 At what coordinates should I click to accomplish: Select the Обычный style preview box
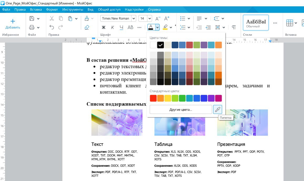point(256,23)
